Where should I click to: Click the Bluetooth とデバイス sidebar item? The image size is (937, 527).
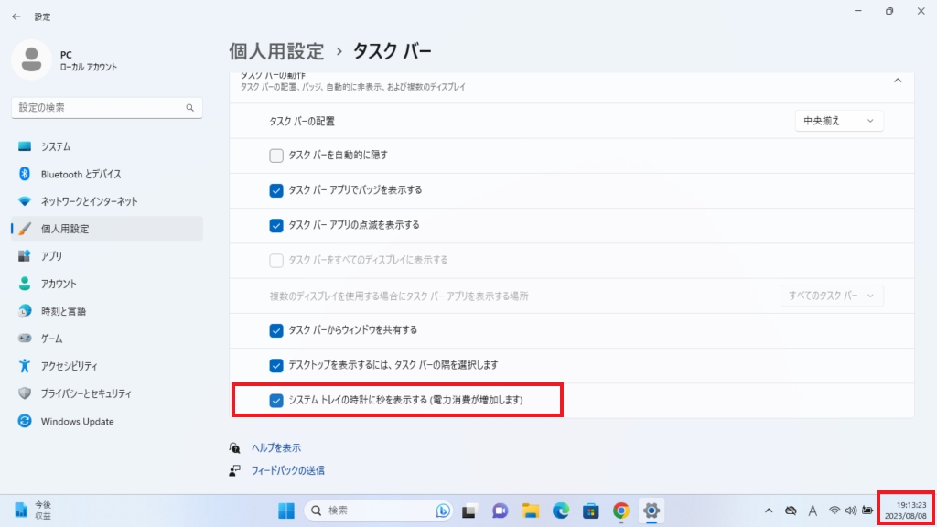pyautogui.click(x=81, y=174)
